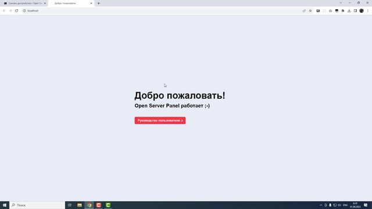The height and width of the screenshot is (209, 372).
Task: Open the volume control in the tray
Action: [x=339, y=205]
